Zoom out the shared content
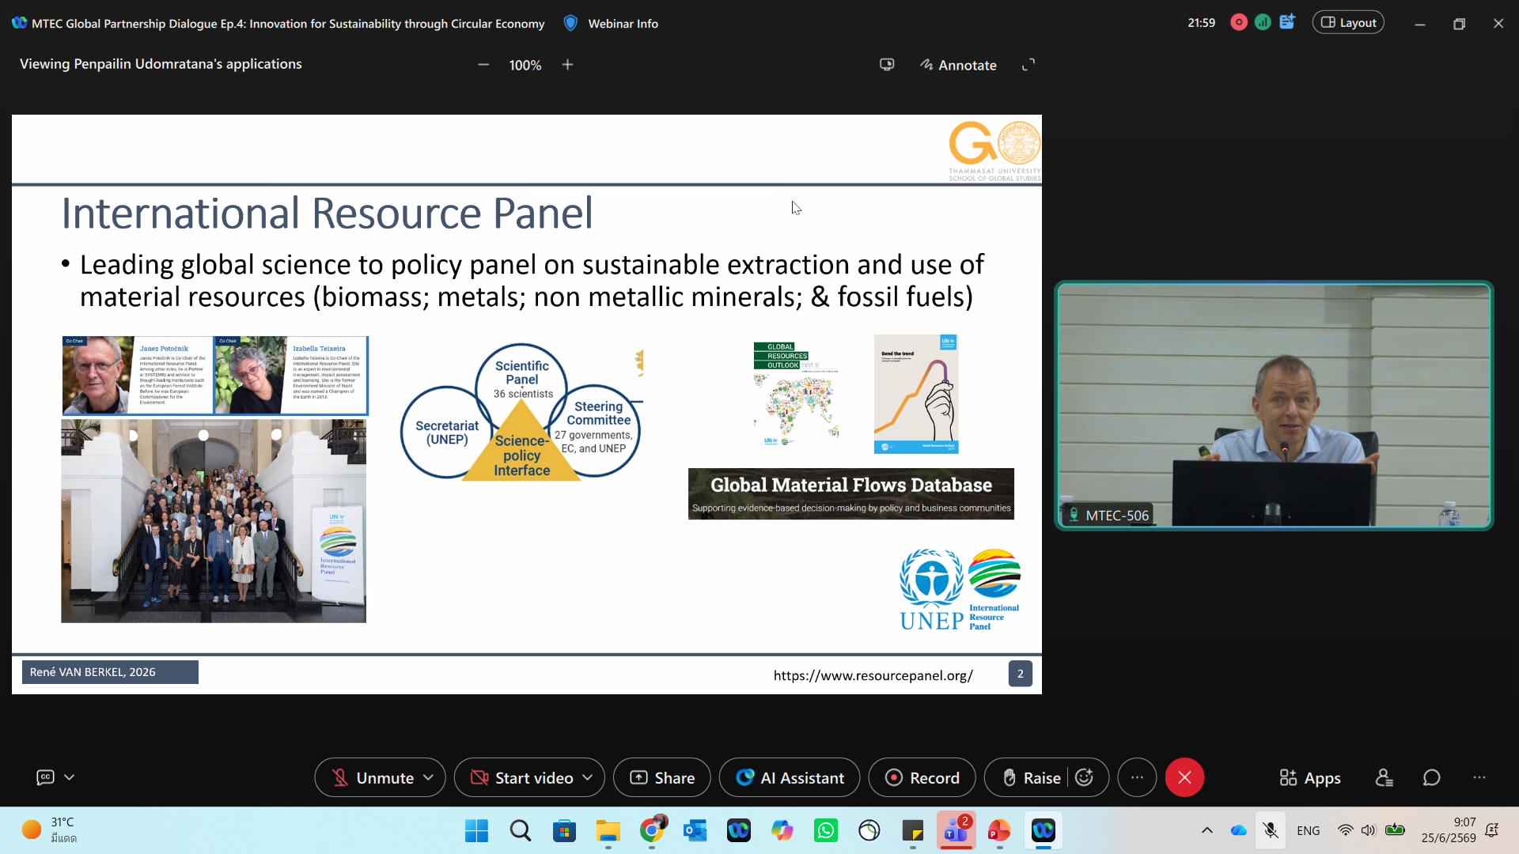Image resolution: width=1519 pixels, height=854 pixels. [x=483, y=65]
